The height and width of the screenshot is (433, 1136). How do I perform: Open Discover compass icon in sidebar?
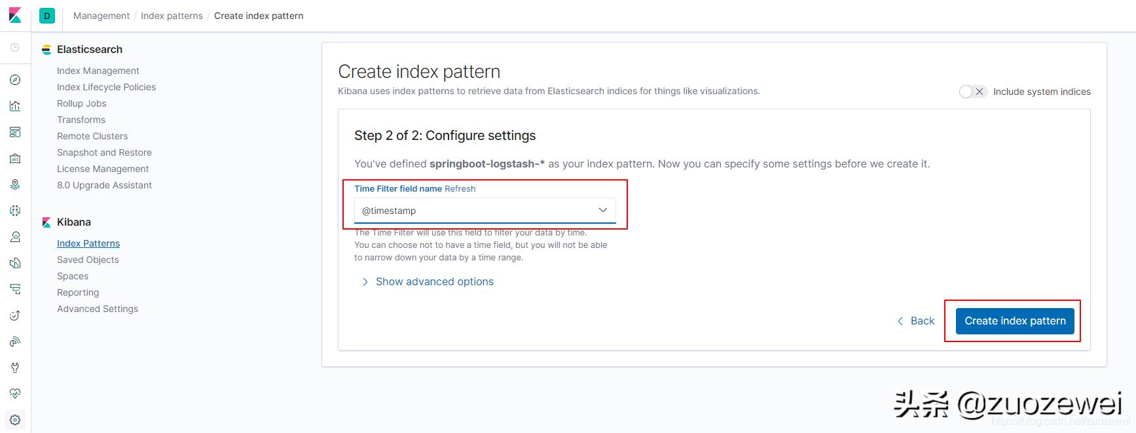point(15,80)
